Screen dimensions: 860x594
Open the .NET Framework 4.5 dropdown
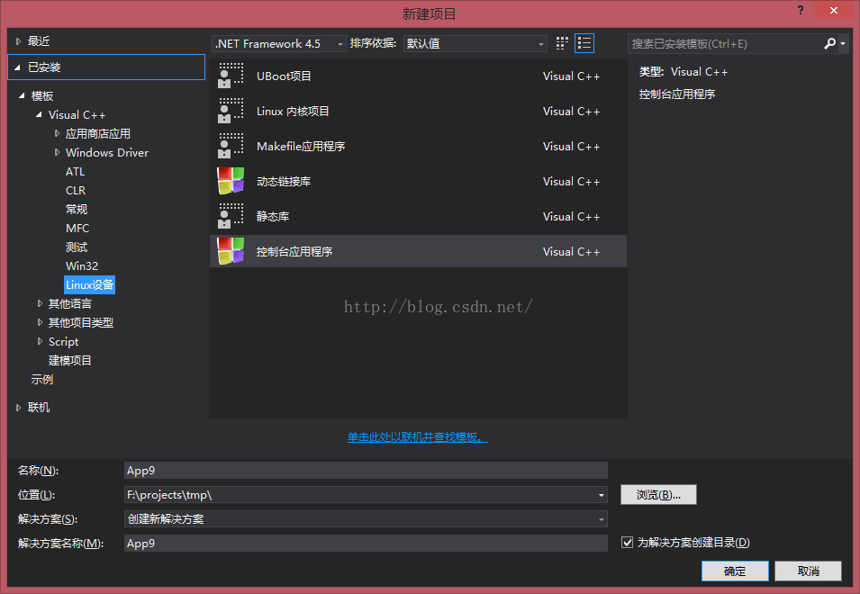278,44
